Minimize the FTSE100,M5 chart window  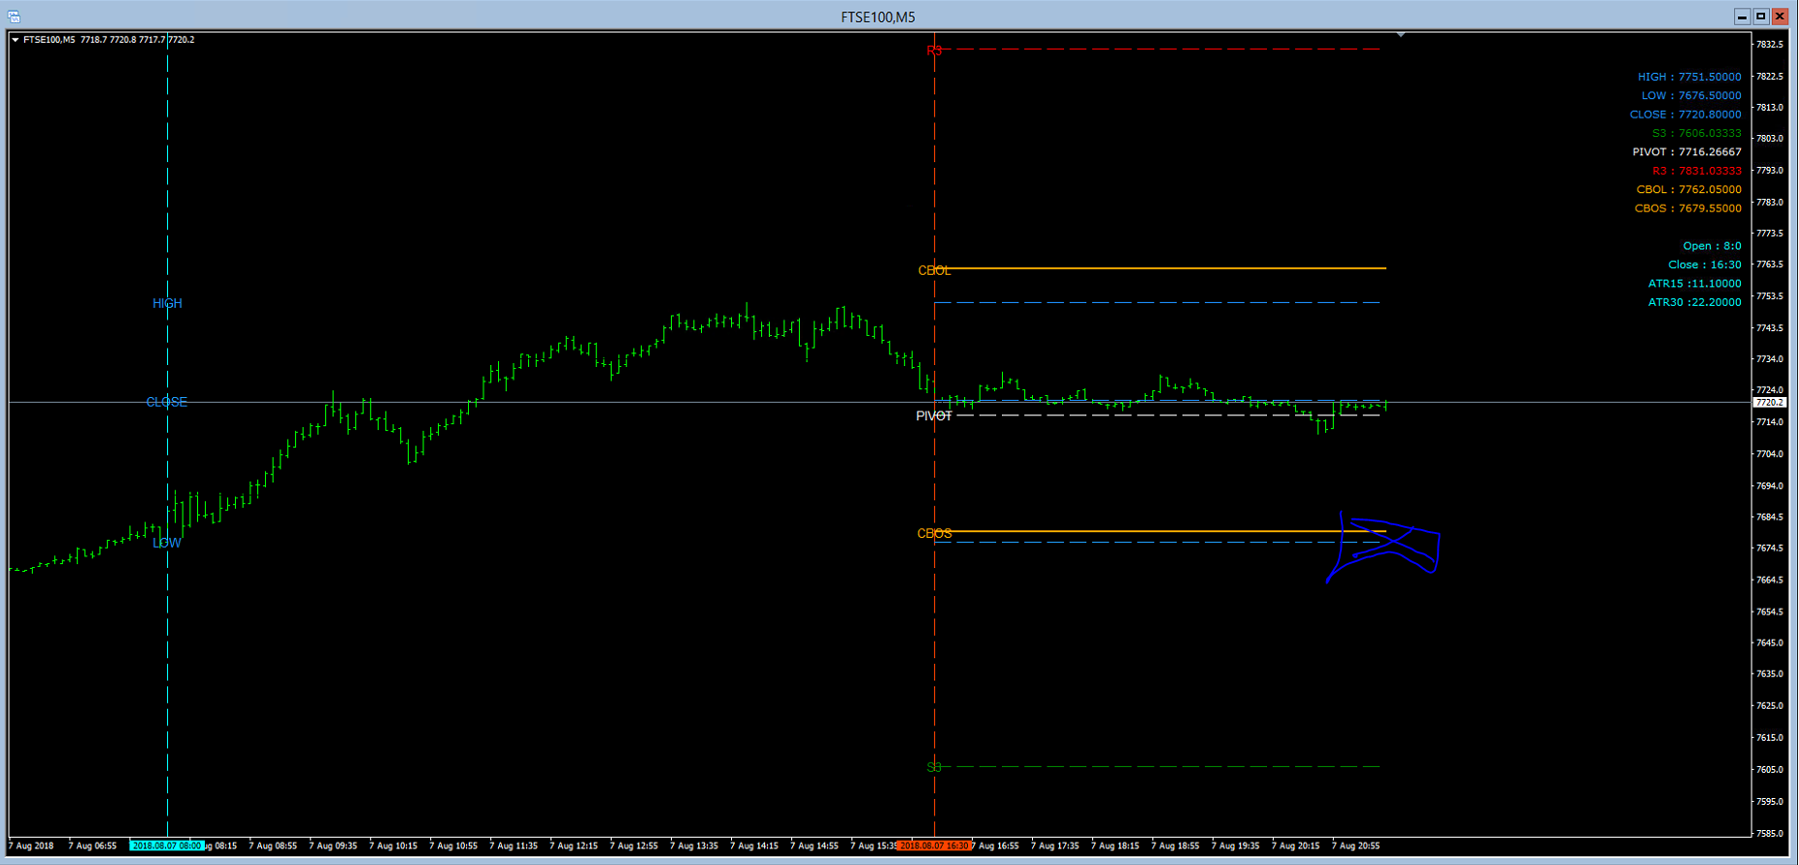(x=1742, y=17)
